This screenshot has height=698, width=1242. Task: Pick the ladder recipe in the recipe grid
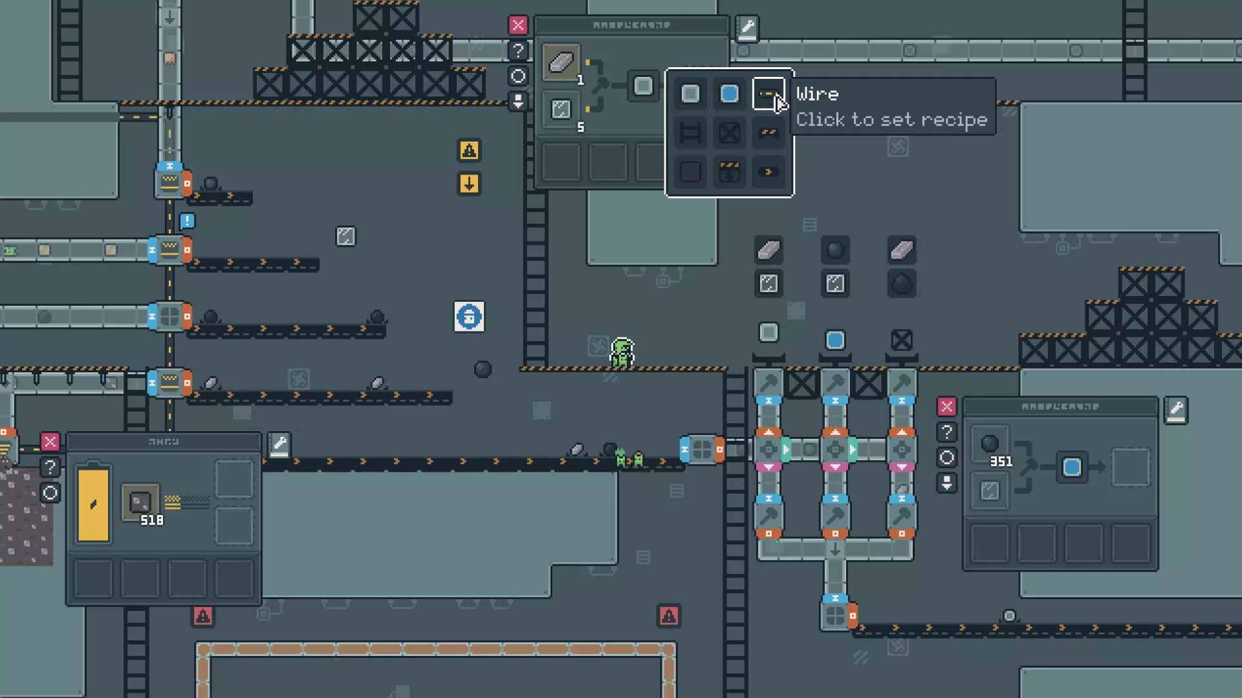coord(690,133)
